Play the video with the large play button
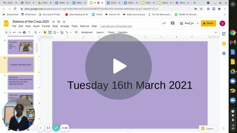The width and height of the screenshot is (237, 133). (x=118, y=66)
